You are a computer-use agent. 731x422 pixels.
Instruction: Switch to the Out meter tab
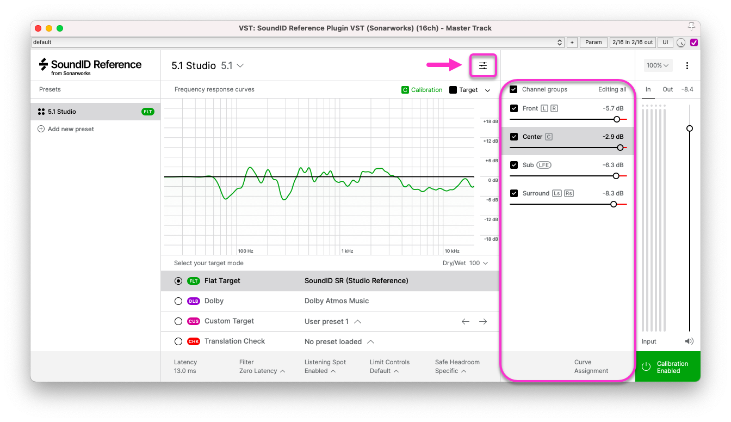point(667,89)
